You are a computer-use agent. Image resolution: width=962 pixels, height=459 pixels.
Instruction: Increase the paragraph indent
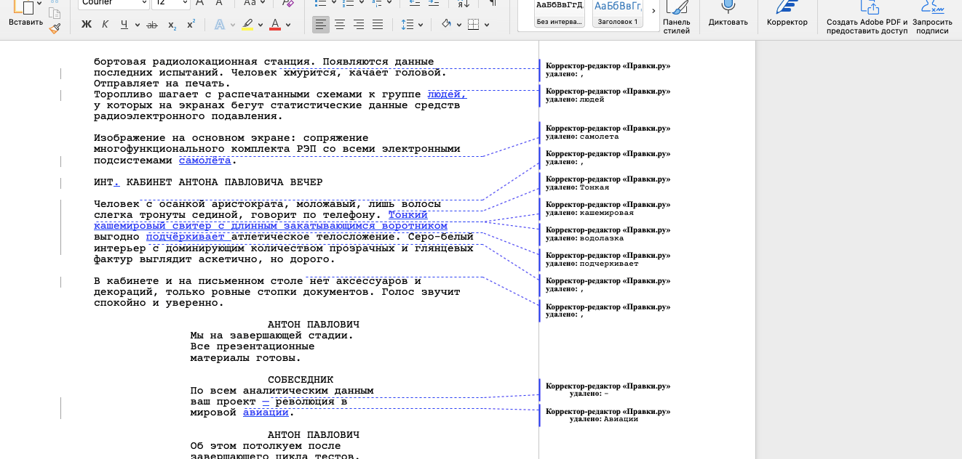coord(434,4)
